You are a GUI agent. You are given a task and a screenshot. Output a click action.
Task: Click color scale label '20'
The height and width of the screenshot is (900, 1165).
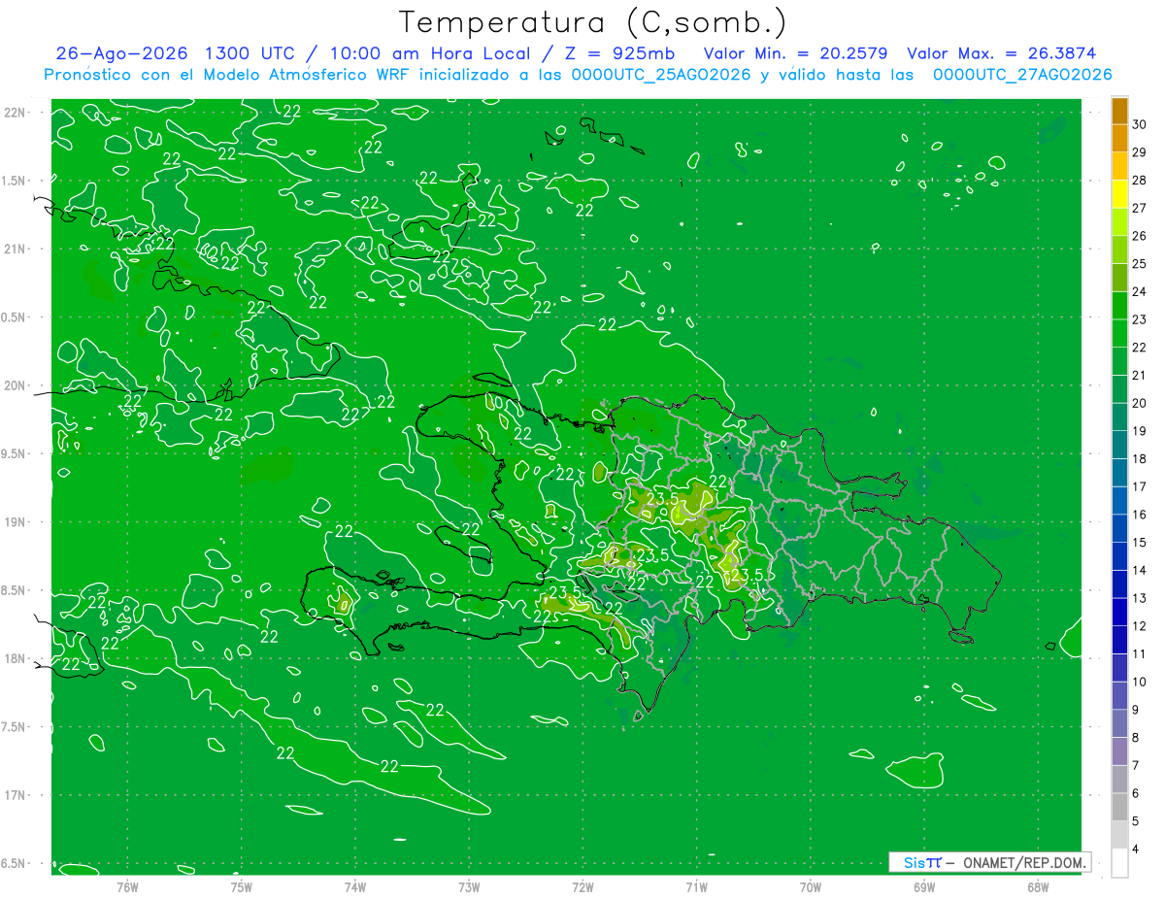pyautogui.click(x=1140, y=403)
